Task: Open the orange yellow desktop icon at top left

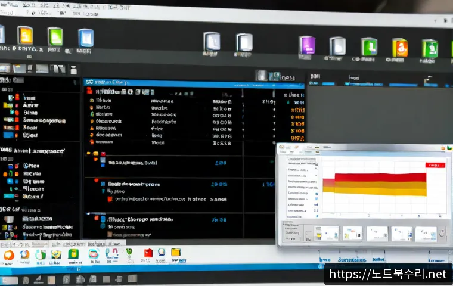Action: [x=25, y=35]
